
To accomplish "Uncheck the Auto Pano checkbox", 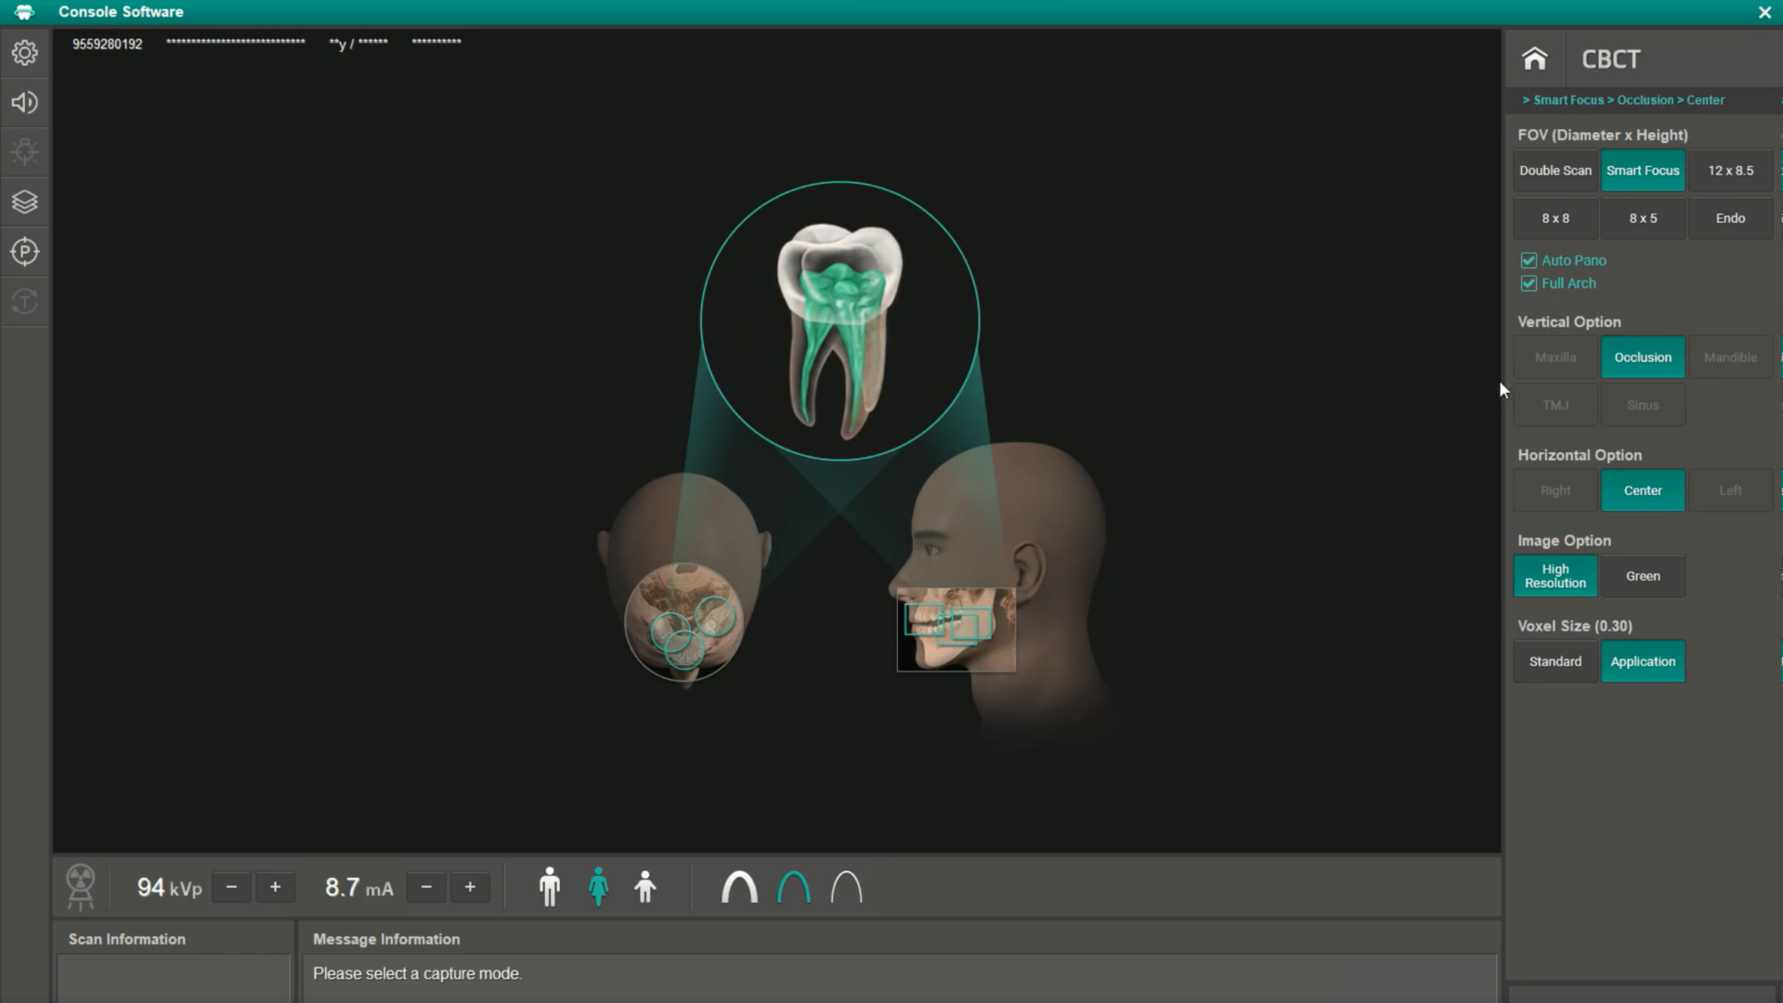I will tap(1529, 261).
